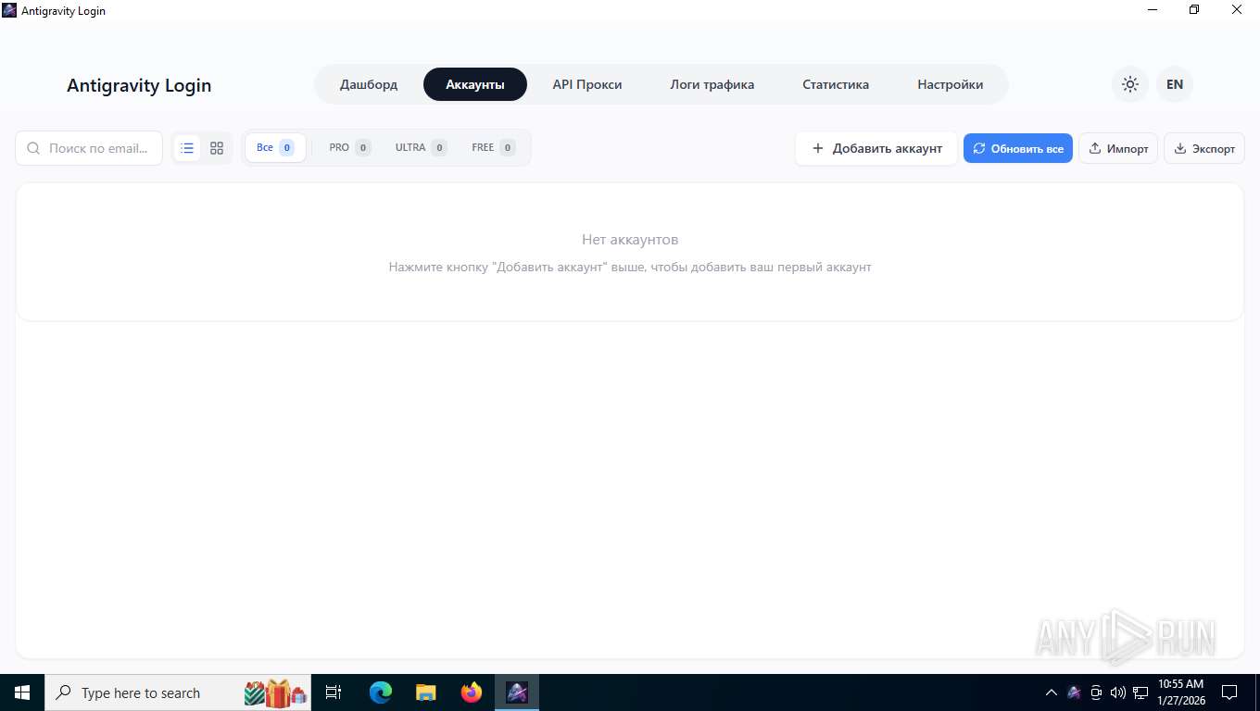Refresh all with Обновить все
1260x711 pixels.
(x=1018, y=148)
